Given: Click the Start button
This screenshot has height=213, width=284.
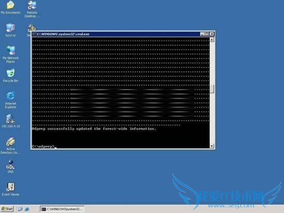Looking at the screenshot, I should point(7,209).
